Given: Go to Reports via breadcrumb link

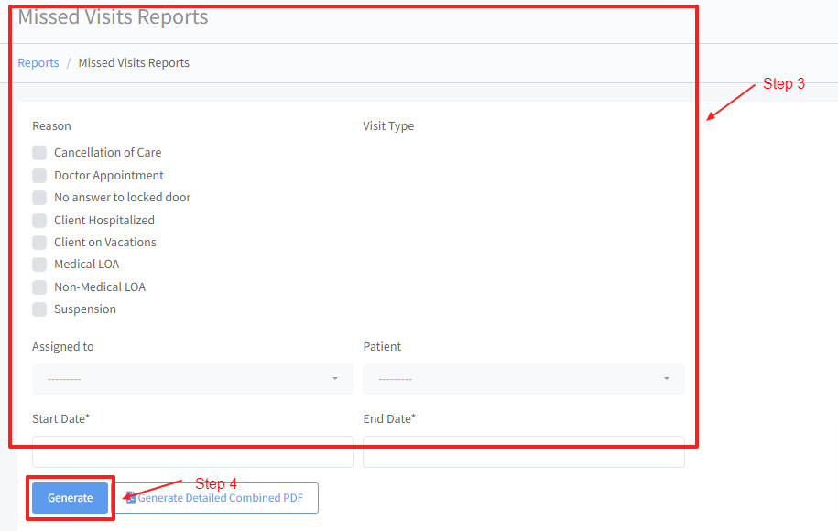Looking at the screenshot, I should click(x=38, y=63).
